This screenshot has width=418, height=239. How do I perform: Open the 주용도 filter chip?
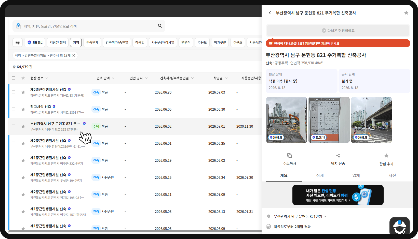point(202,42)
